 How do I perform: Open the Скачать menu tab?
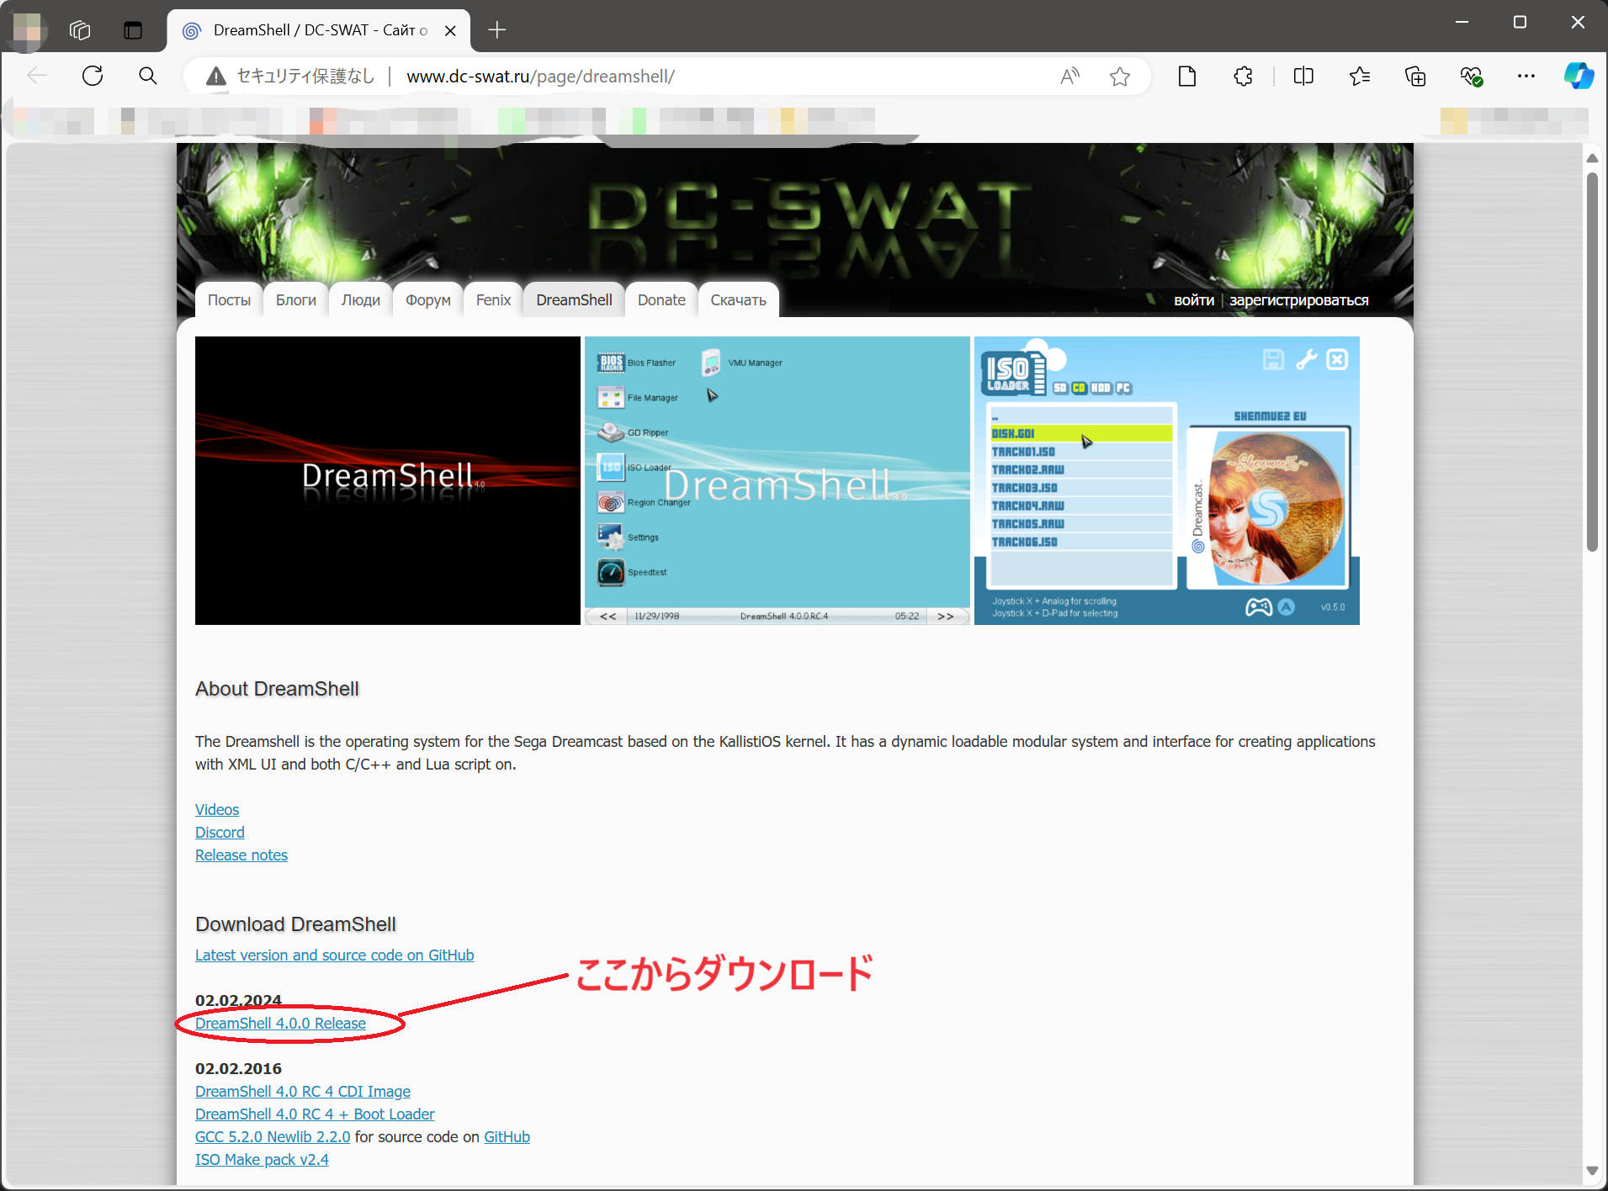pyautogui.click(x=738, y=300)
